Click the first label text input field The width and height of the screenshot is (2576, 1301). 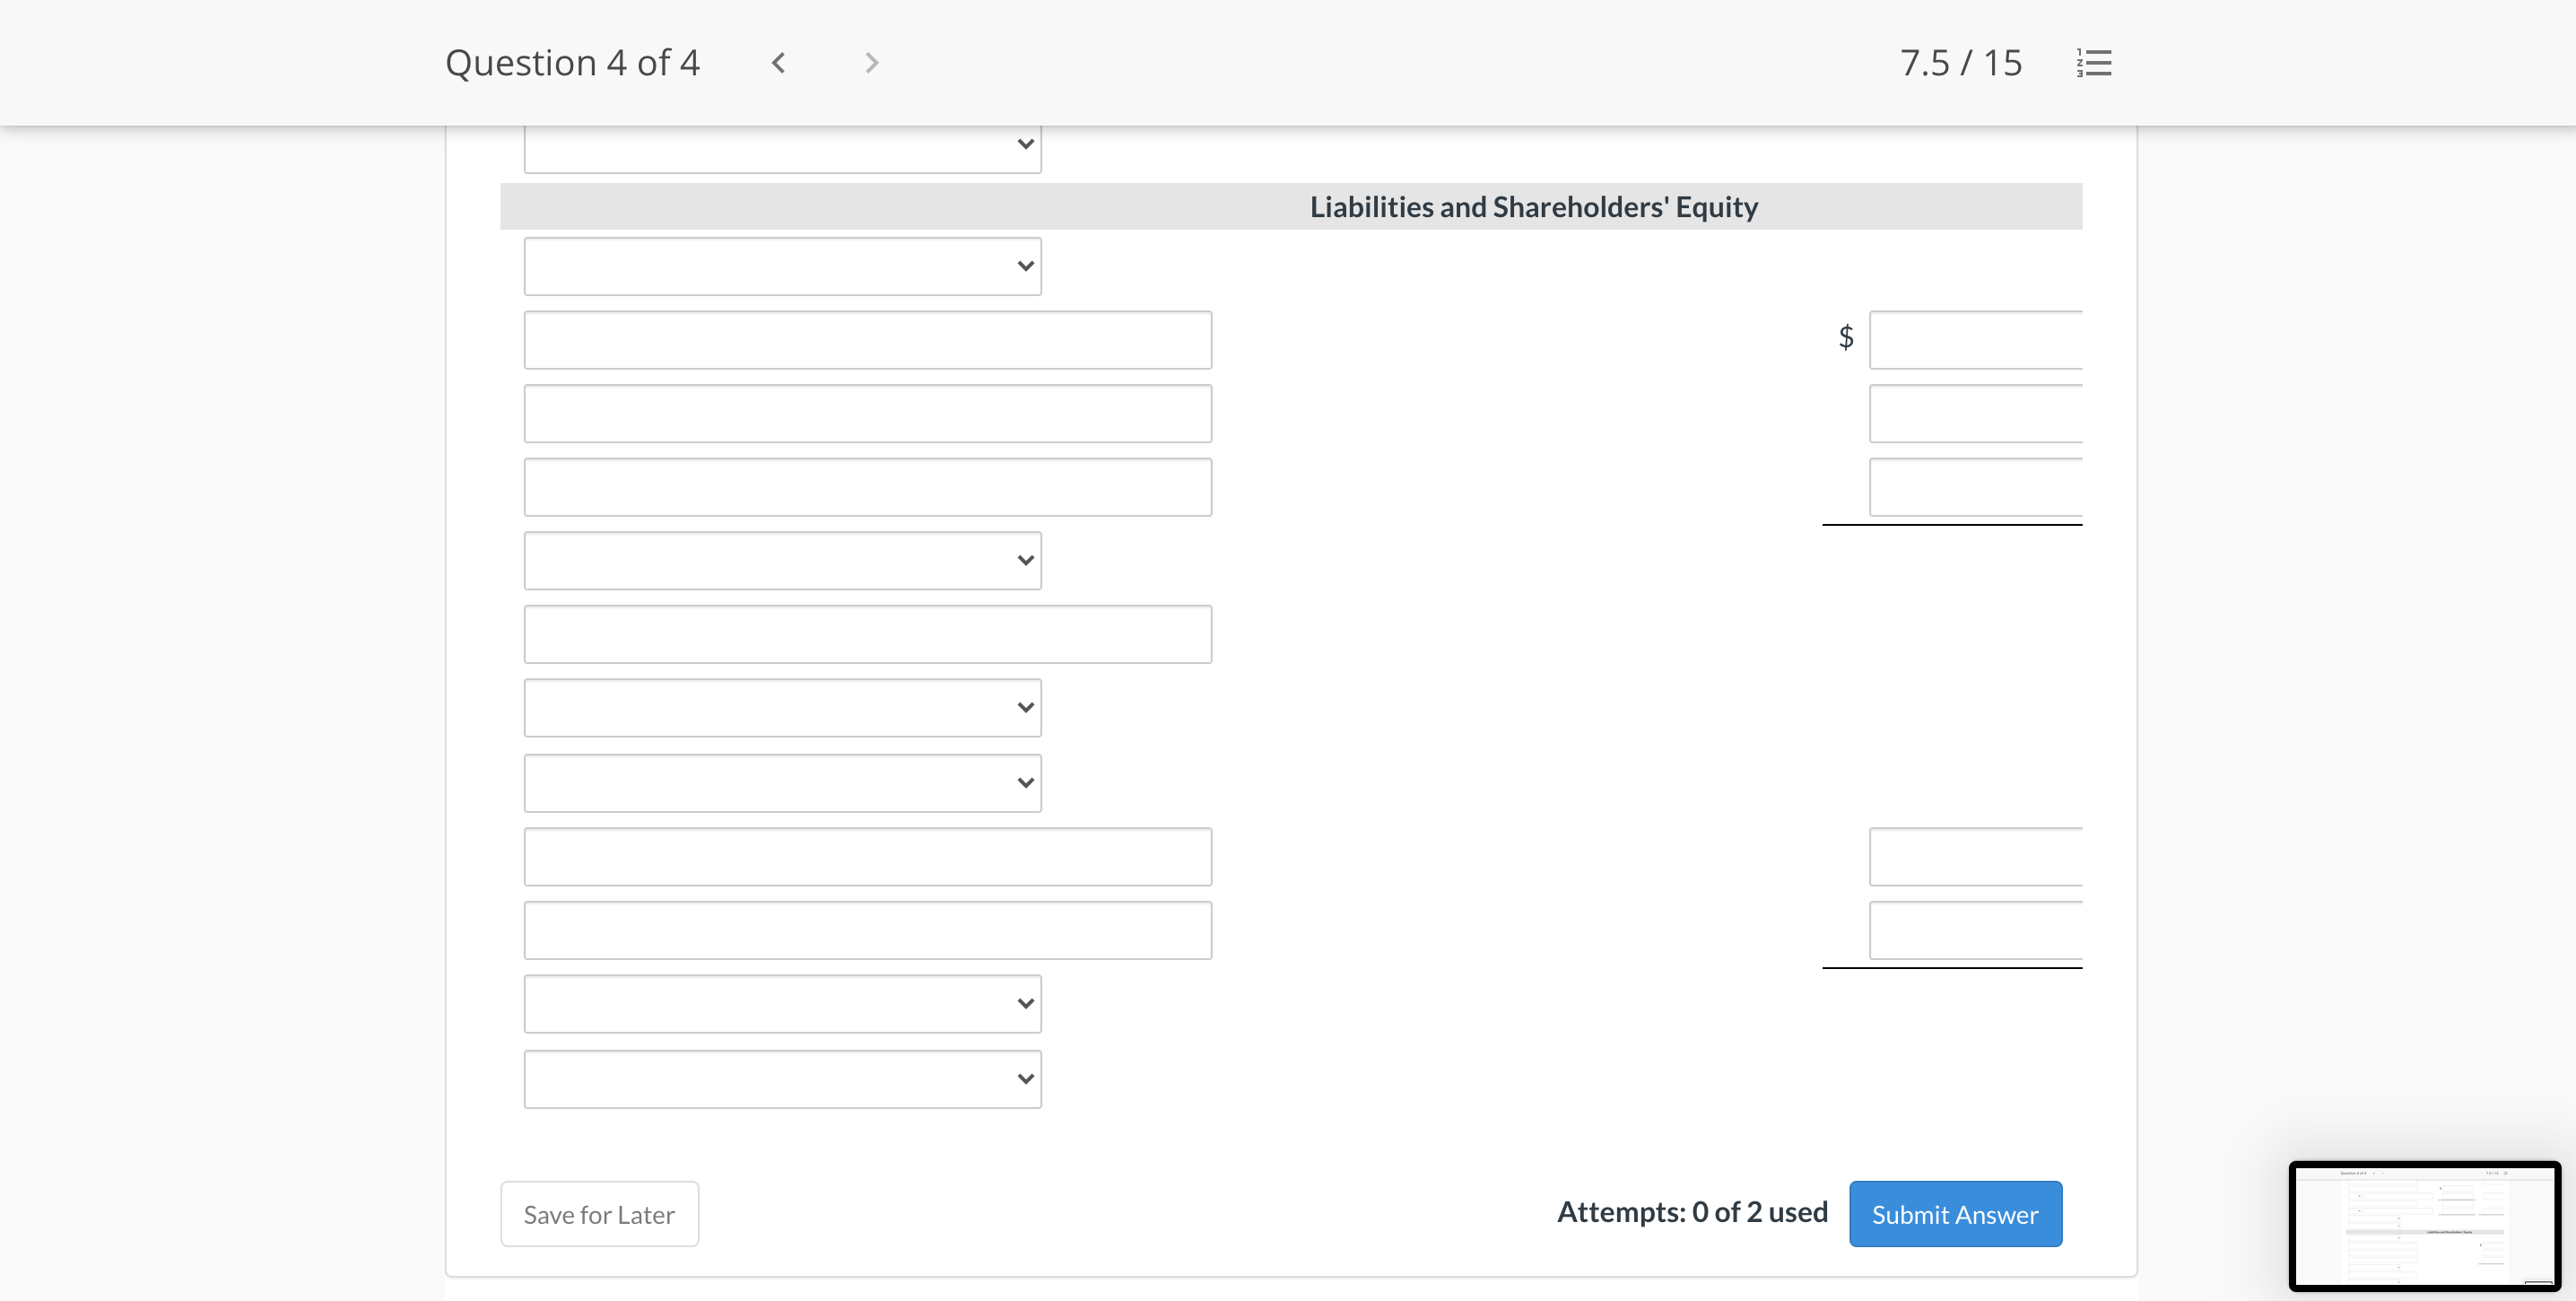click(869, 338)
